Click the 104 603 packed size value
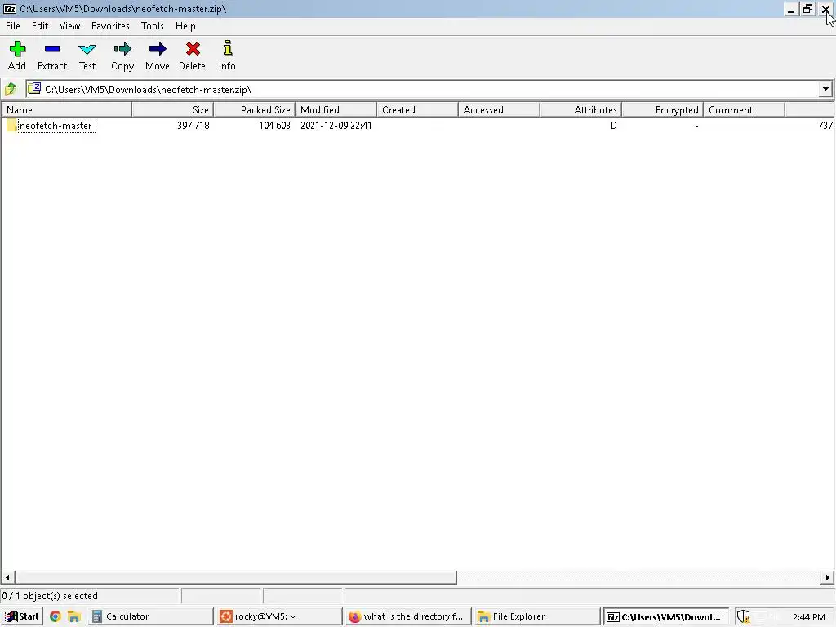This screenshot has height=627, width=836. (274, 125)
